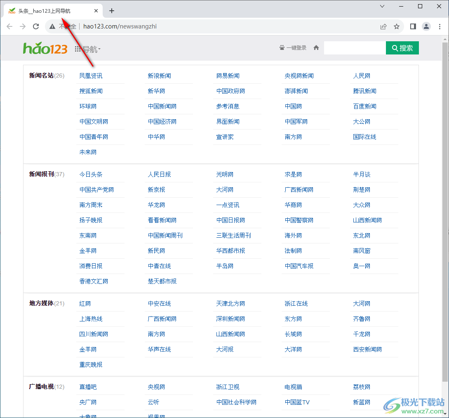Open a new tab with the plus button

click(111, 11)
